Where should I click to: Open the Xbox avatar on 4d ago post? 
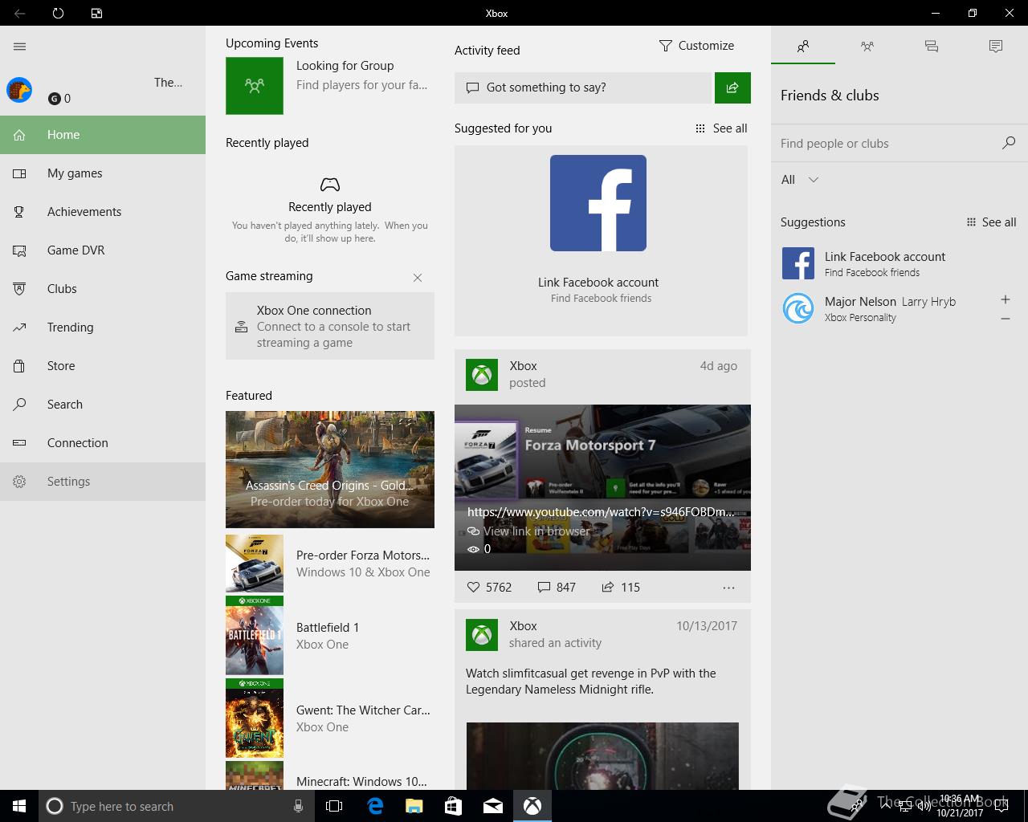482,375
